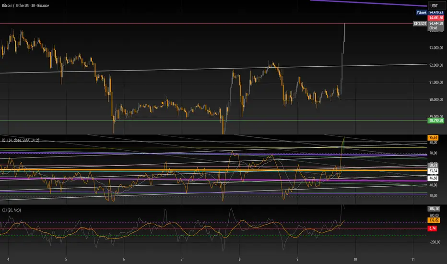Click date 6 on the time axis
This screenshot has width=447, height=264.
tap(124, 257)
